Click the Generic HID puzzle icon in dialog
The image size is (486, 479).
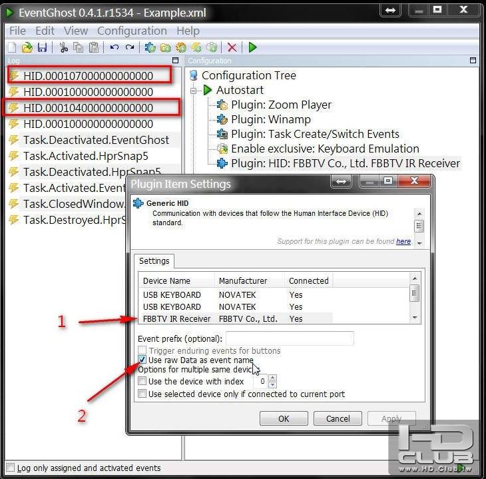[138, 203]
